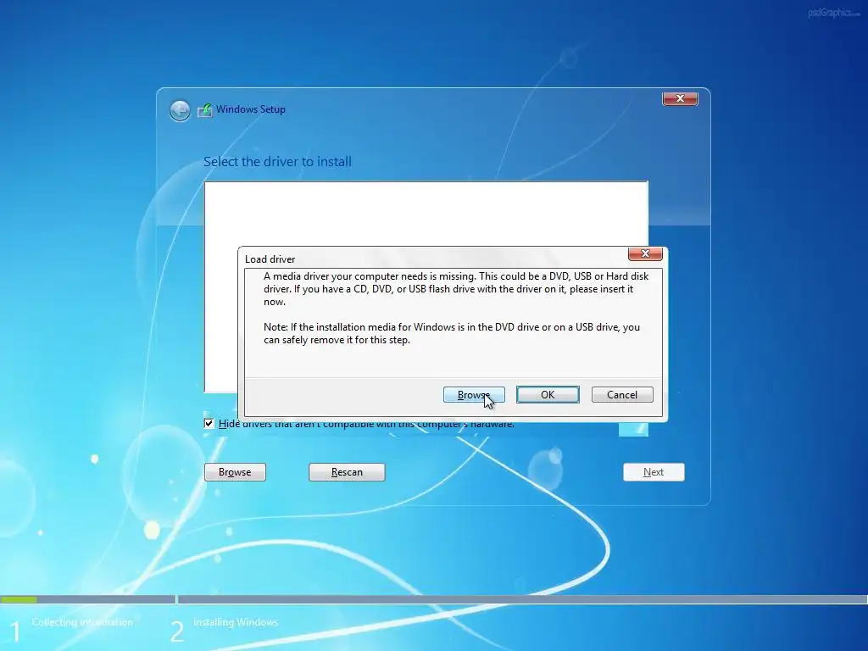868x651 pixels.
Task: Click the 'Collecting information' step label
Action: point(82,622)
